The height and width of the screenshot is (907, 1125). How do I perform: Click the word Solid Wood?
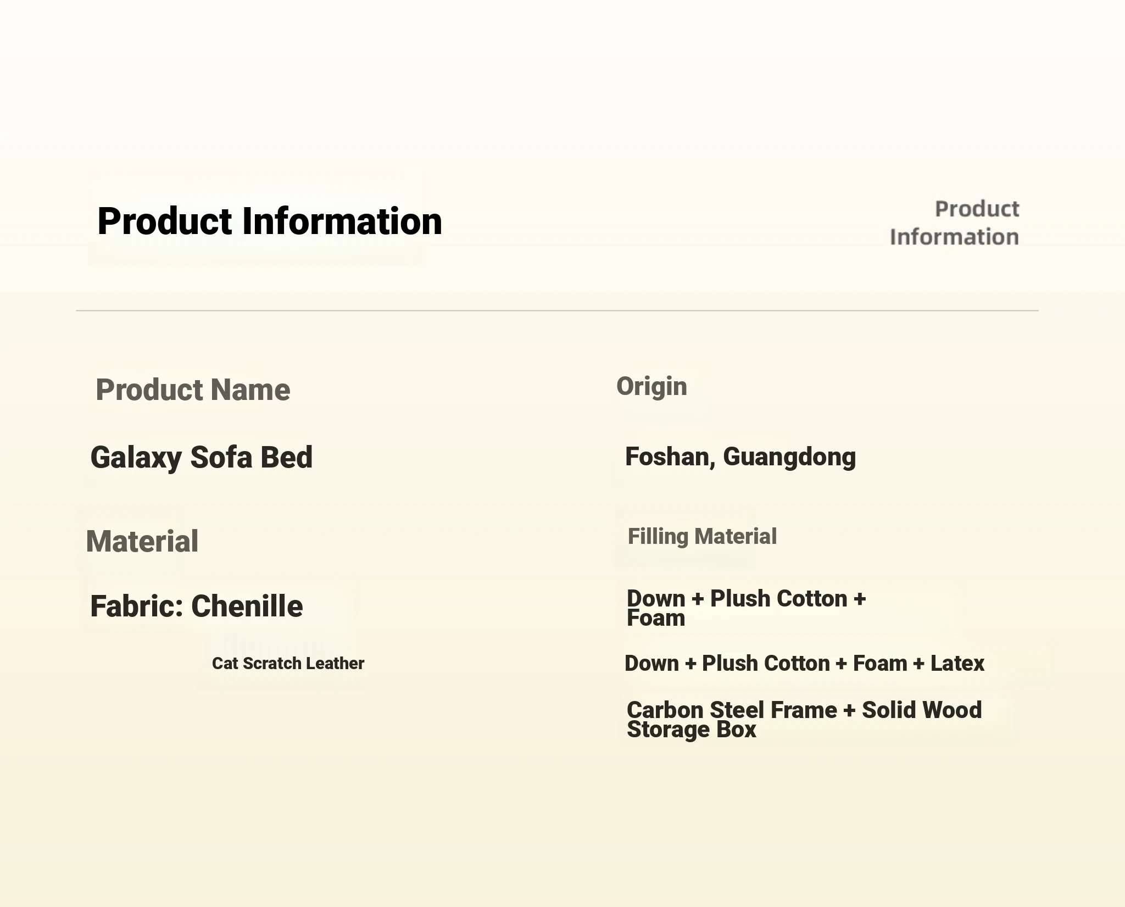(922, 710)
